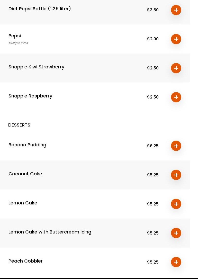Click Multiple sizes label under Pepsi

18,43
